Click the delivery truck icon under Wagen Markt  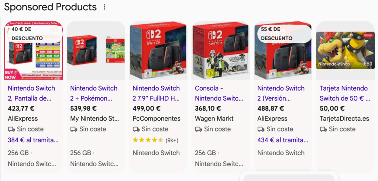tap(199, 129)
